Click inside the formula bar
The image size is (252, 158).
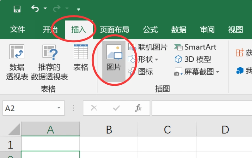(x=202, y=108)
